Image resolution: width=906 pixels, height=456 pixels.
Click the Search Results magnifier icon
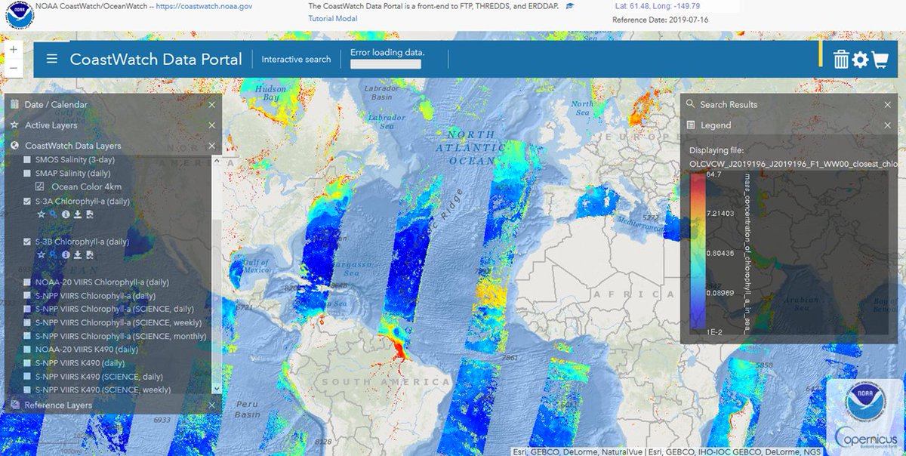tap(690, 104)
